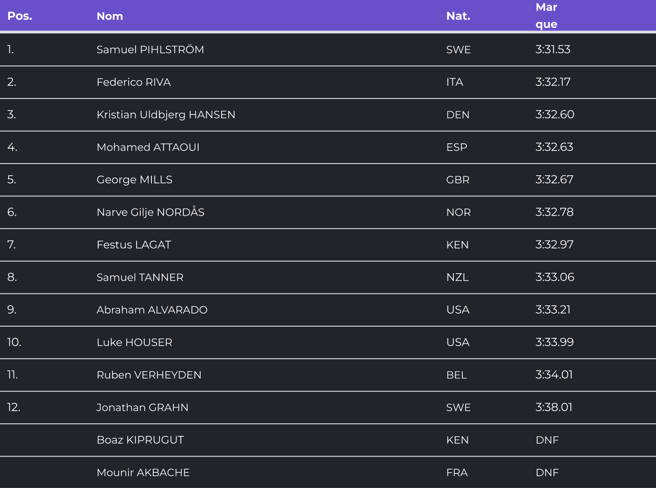This screenshot has width=656, height=488.
Task: Click the Pos. column header
Action: pos(20,16)
